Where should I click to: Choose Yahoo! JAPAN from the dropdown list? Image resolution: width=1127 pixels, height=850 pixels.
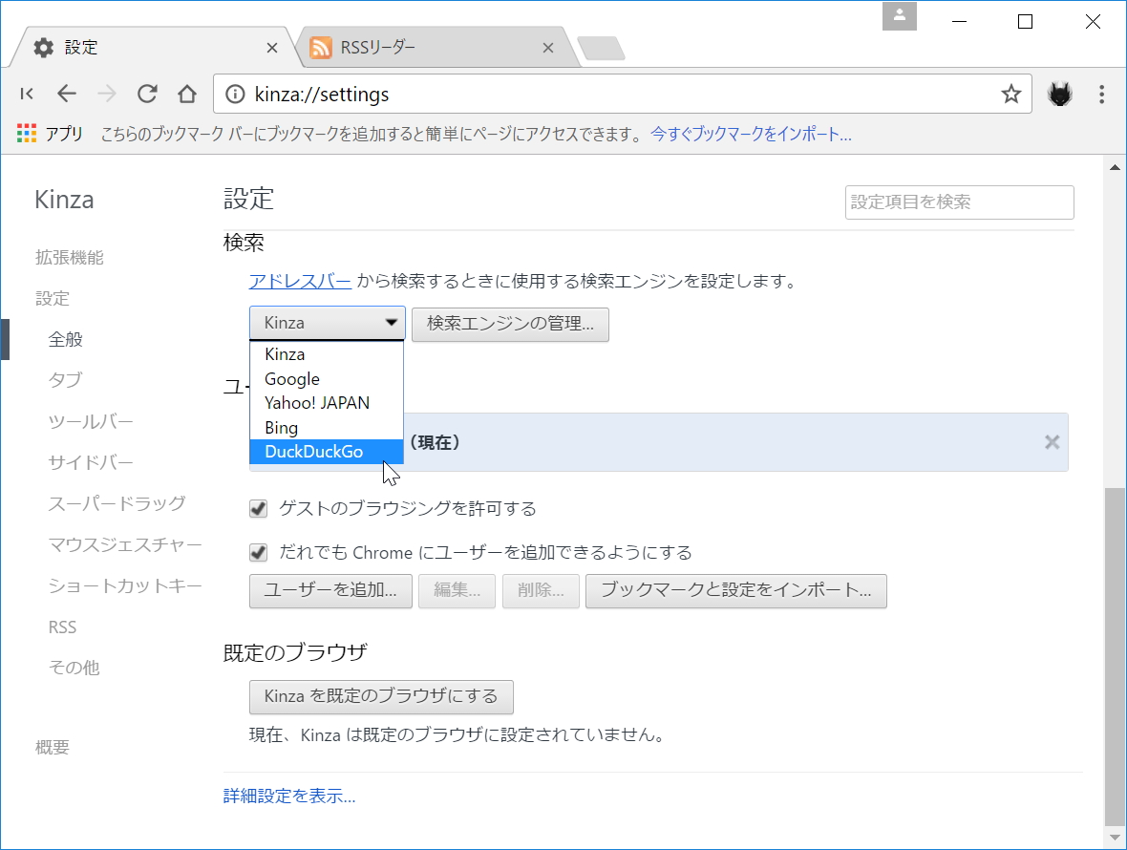point(316,403)
